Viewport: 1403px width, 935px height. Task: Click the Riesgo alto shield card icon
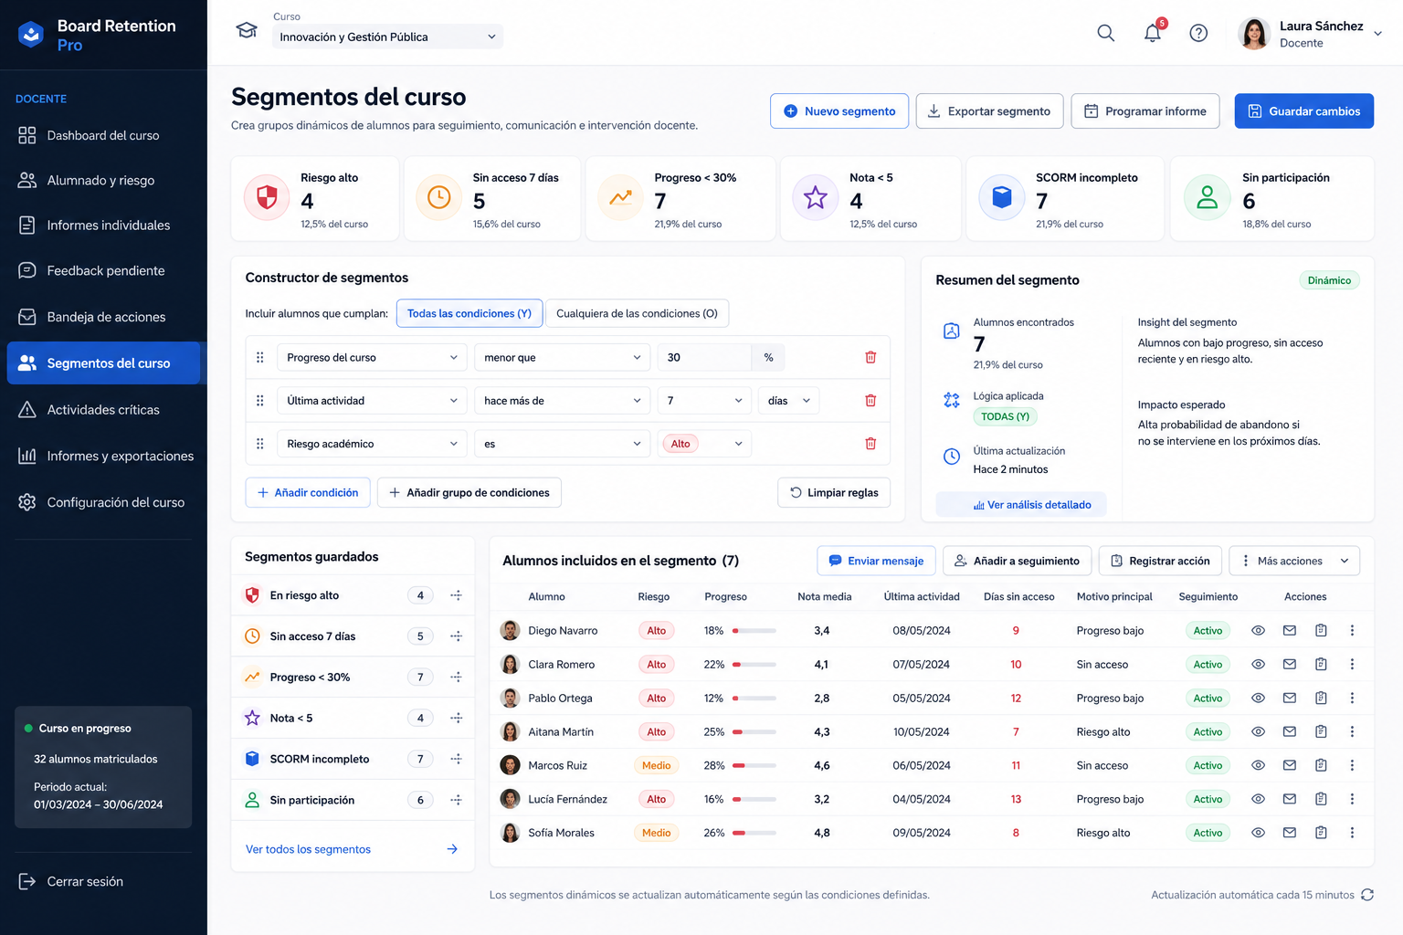click(267, 197)
